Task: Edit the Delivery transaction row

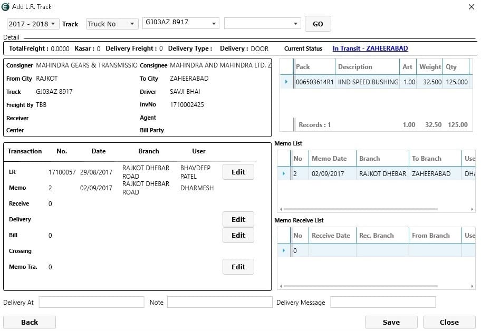Action: coord(238,219)
